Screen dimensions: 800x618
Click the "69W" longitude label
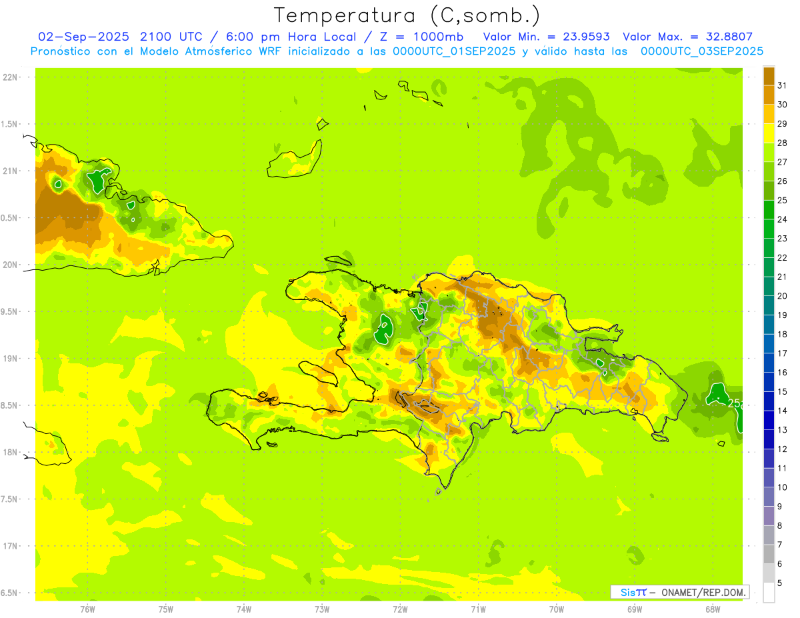(x=635, y=609)
